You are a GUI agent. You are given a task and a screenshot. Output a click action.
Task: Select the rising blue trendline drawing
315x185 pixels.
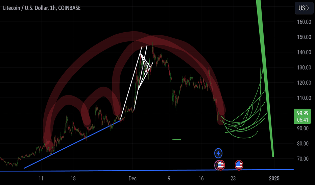point(72,144)
